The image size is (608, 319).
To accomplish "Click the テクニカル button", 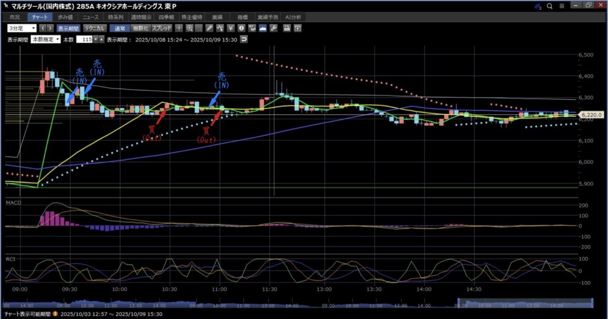I will 95,28.
